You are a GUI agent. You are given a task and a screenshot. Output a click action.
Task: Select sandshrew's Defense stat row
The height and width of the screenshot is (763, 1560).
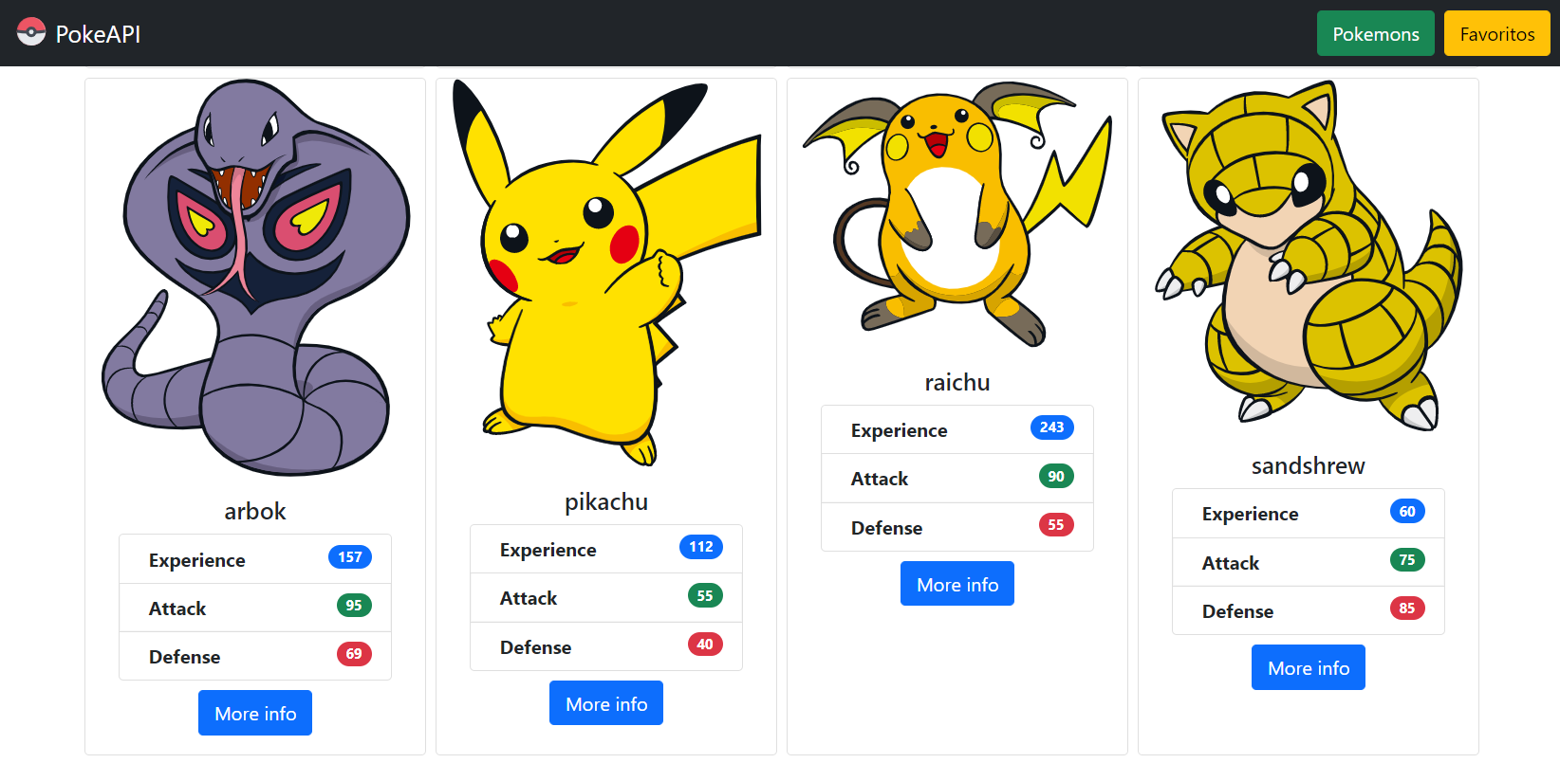coord(1309,611)
